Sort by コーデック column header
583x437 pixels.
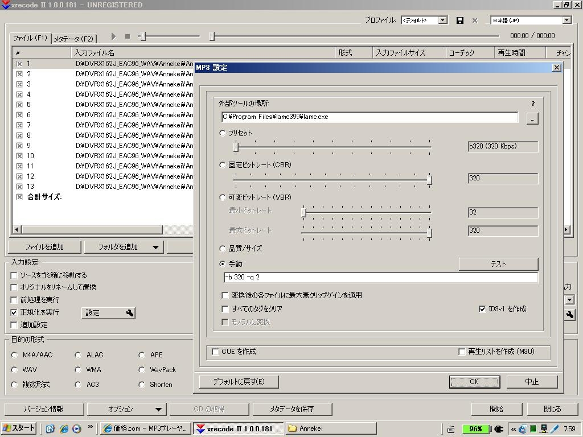coord(470,53)
